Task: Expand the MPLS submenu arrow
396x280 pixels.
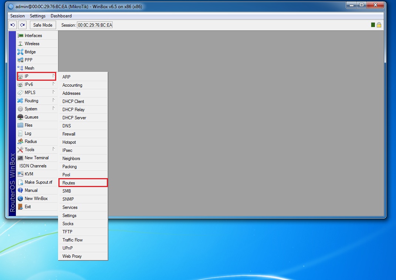Action: coord(54,92)
